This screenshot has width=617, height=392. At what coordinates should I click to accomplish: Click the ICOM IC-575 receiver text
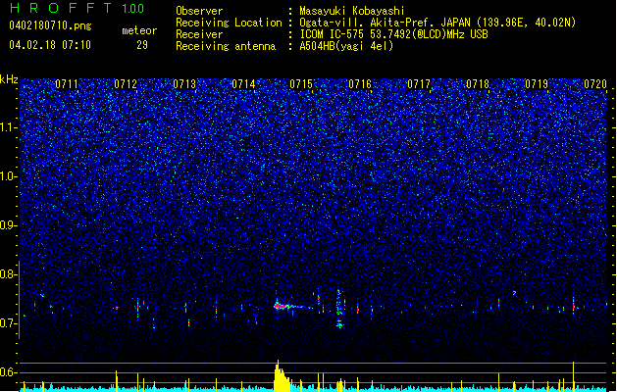pyautogui.click(x=393, y=34)
